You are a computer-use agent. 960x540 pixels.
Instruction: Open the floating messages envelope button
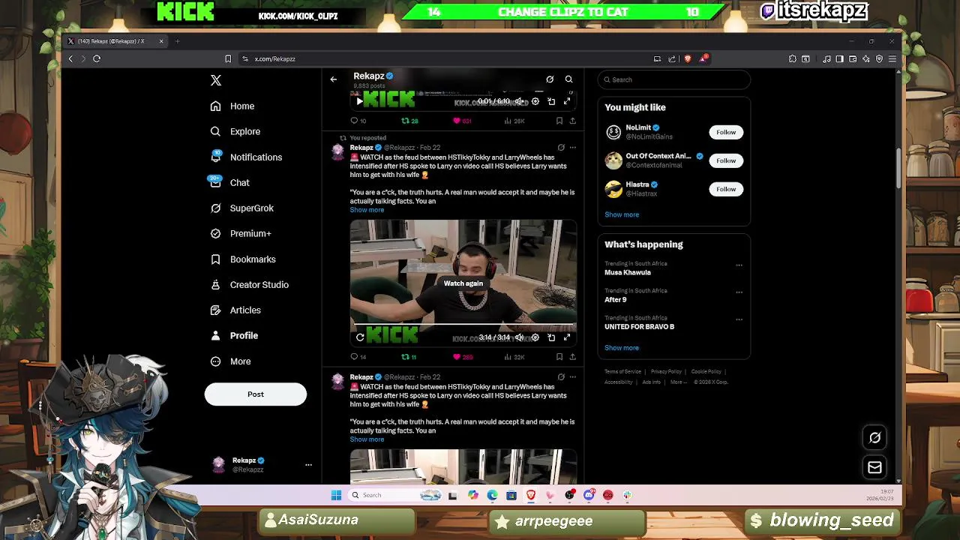pos(874,467)
